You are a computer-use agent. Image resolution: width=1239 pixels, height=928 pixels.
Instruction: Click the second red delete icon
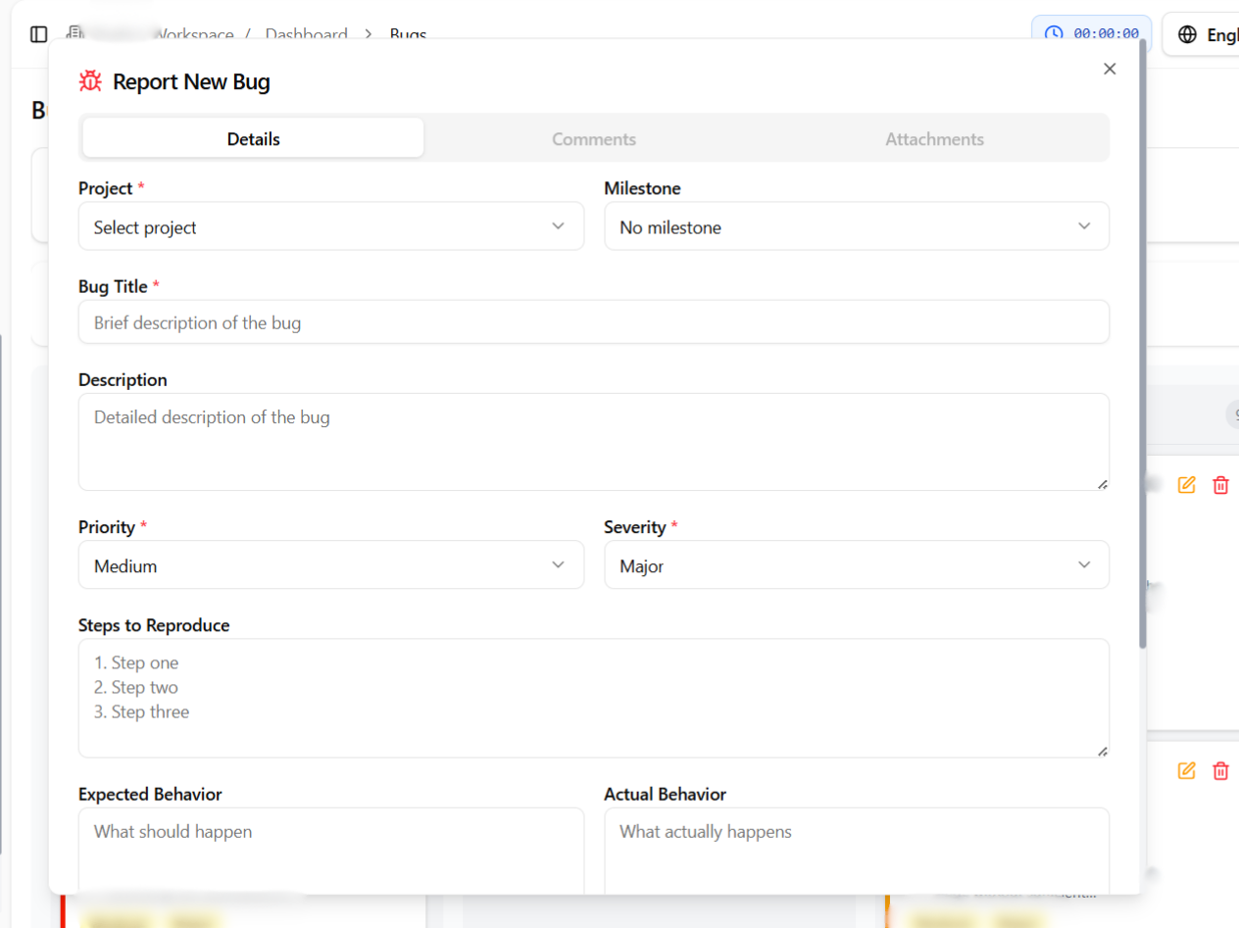tap(1220, 770)
